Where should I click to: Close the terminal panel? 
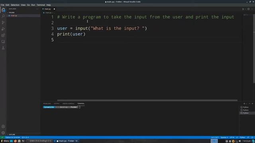click(x=253, y=103)
